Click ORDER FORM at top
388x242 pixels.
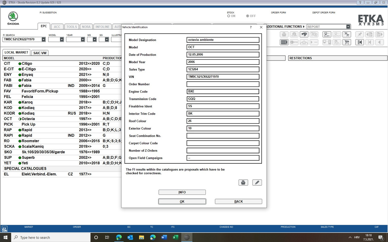pos(279,13)
